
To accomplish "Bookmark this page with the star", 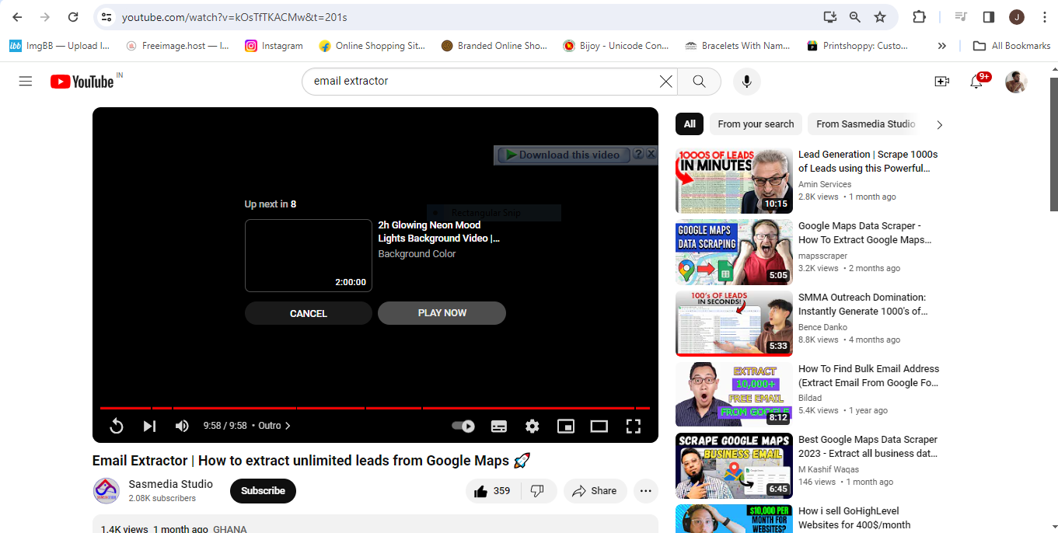I will point(880,17).
